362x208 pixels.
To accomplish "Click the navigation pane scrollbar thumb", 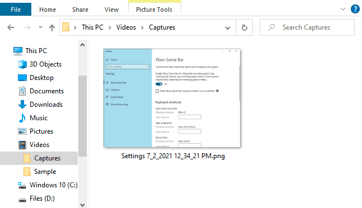I will 82,116.
